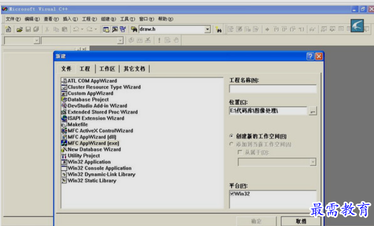Switch to the 工作区 tab

click(x=107, y=69)
